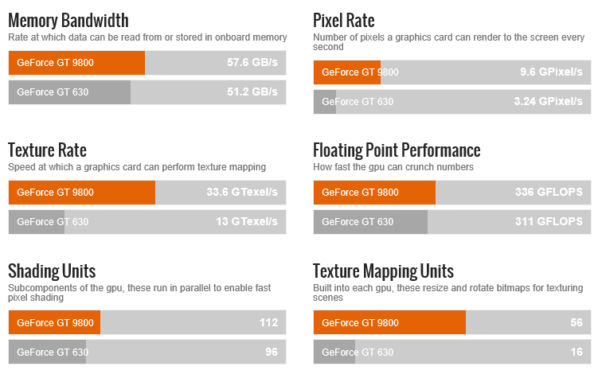Image resolution: width=602 pixels, height=374 pixels.
Task: Select GeForce GT 630 96 shading units bar
Action: (147, 352)
